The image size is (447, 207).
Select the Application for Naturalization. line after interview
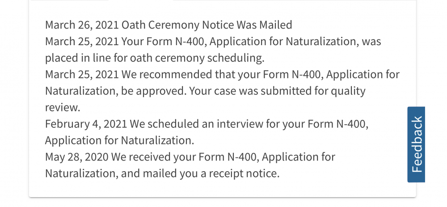pyautogui.click(x=119, y=140)
